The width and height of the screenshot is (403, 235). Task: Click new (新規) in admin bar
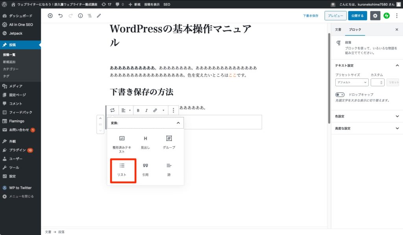pyautogui.click(x=135, y=4)
